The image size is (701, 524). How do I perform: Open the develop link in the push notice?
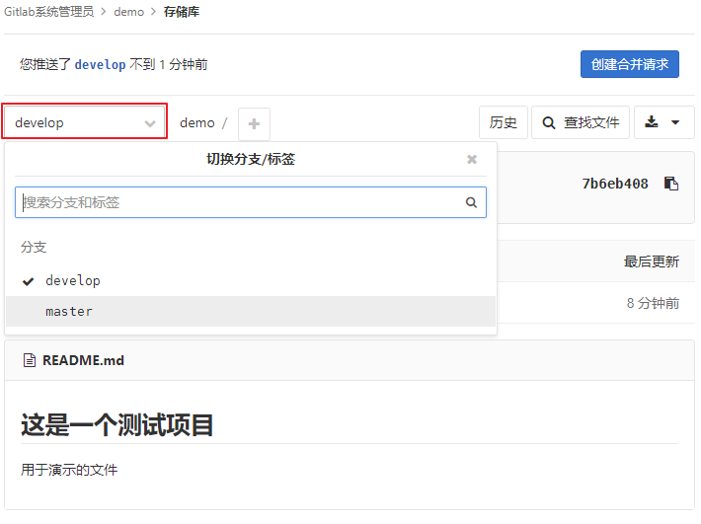coord(101,65)
